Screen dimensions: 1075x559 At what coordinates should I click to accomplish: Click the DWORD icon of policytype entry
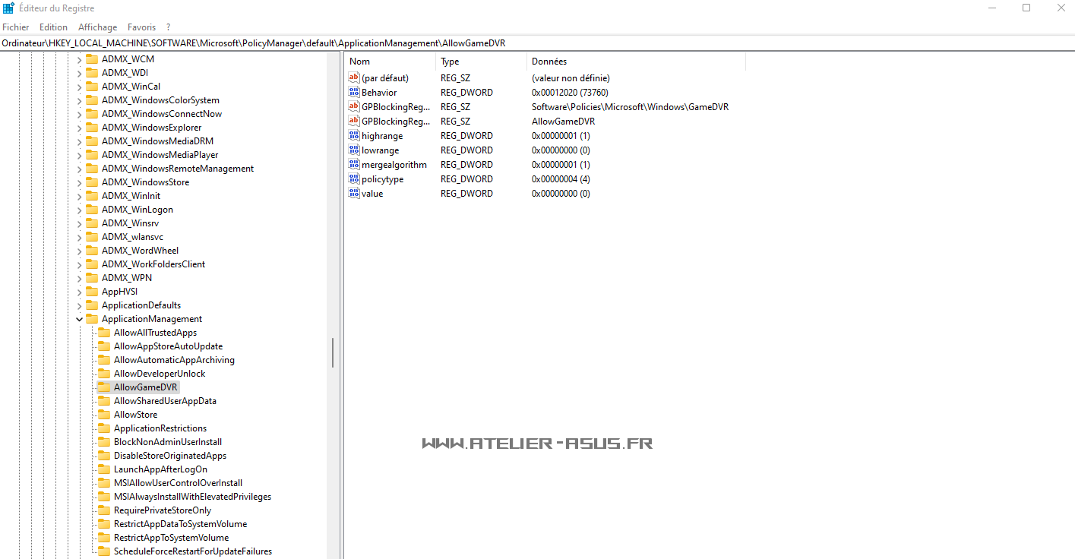(x=353, y=179)
